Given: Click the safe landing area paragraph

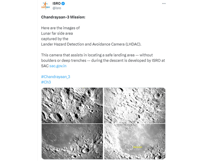Looking at the screenshot, I should coord(103,60).
